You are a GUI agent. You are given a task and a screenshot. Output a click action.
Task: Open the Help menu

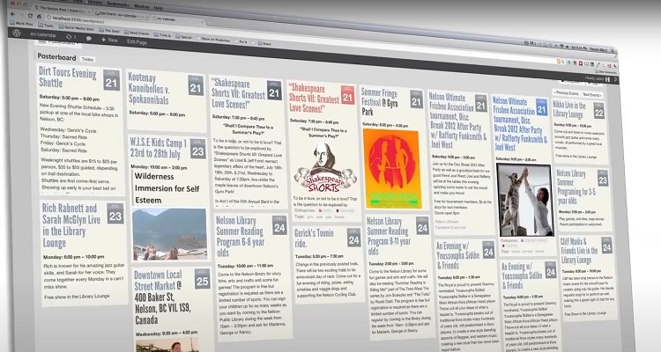pyautogui.click(x=158, y=8)
